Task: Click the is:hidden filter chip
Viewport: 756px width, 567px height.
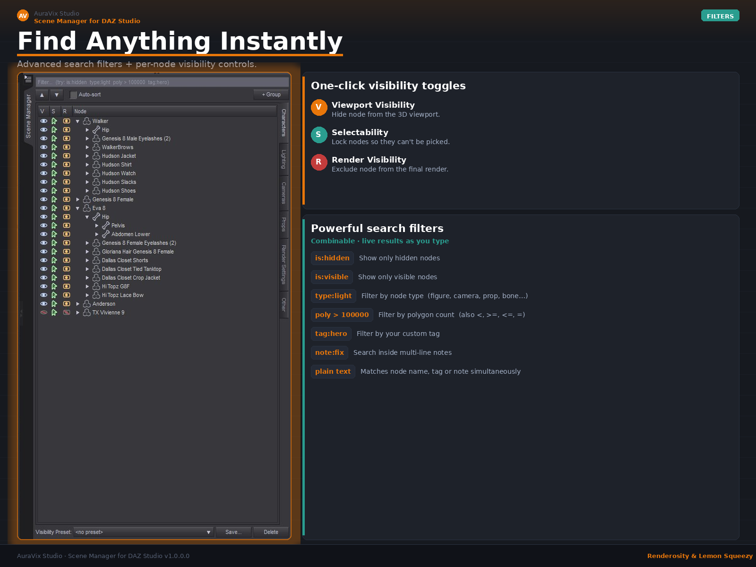Action: point(332,258)
